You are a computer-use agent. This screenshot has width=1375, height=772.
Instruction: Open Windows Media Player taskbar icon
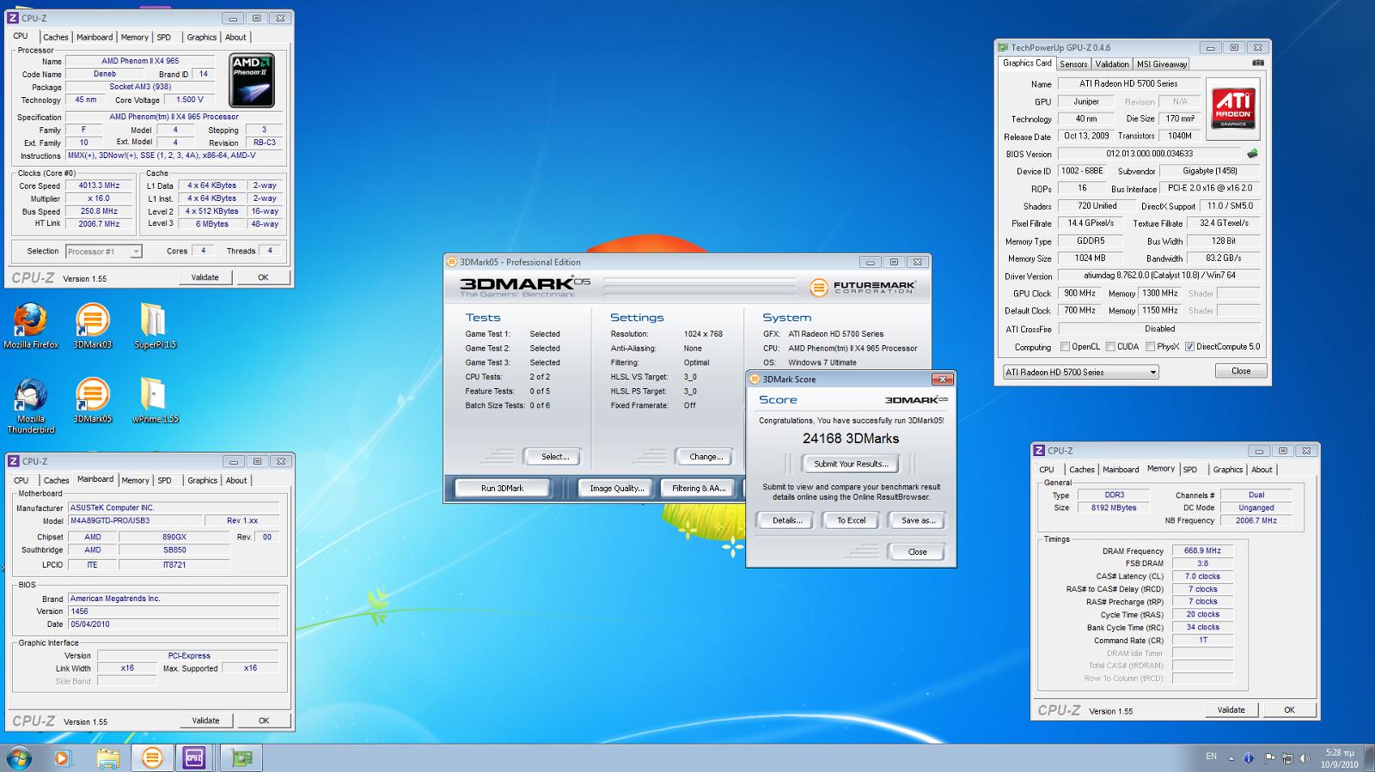61,758
